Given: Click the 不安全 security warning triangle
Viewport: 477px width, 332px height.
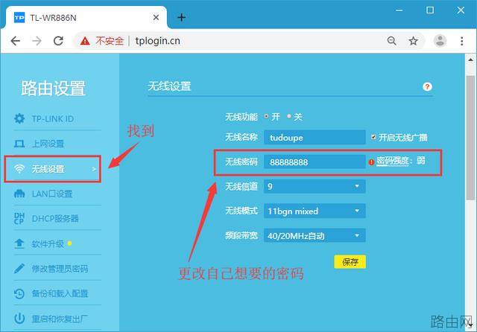Looking at the screenshot, I should coord(85,41).
